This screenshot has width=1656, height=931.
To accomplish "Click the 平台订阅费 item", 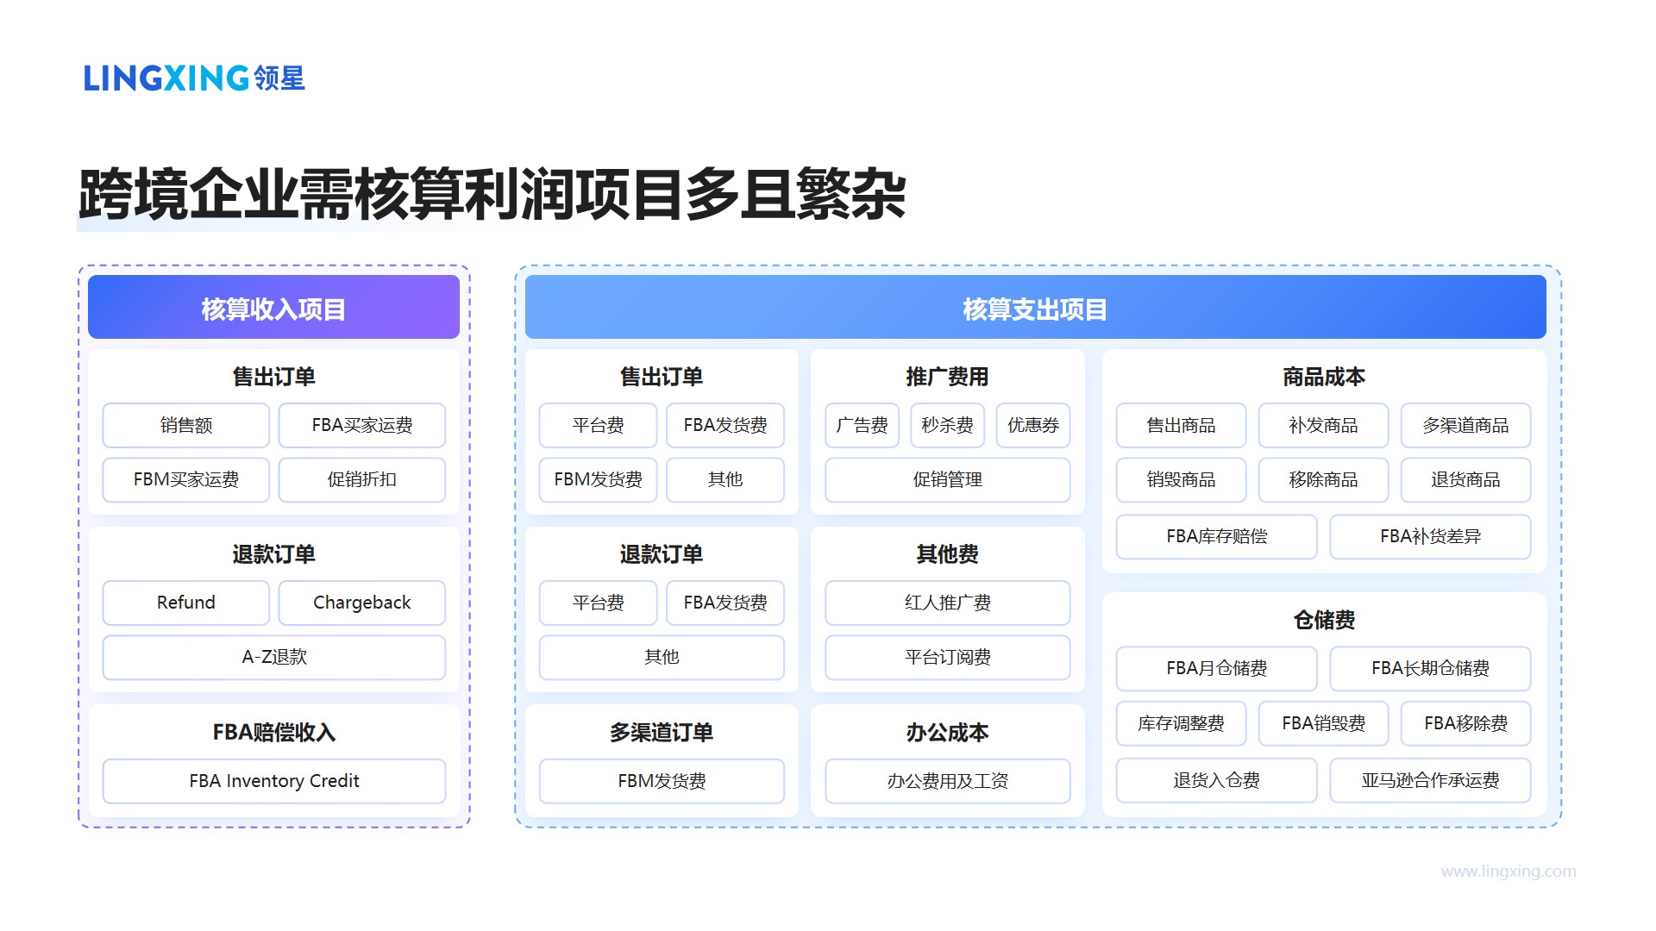I will (x=947, y=657).
